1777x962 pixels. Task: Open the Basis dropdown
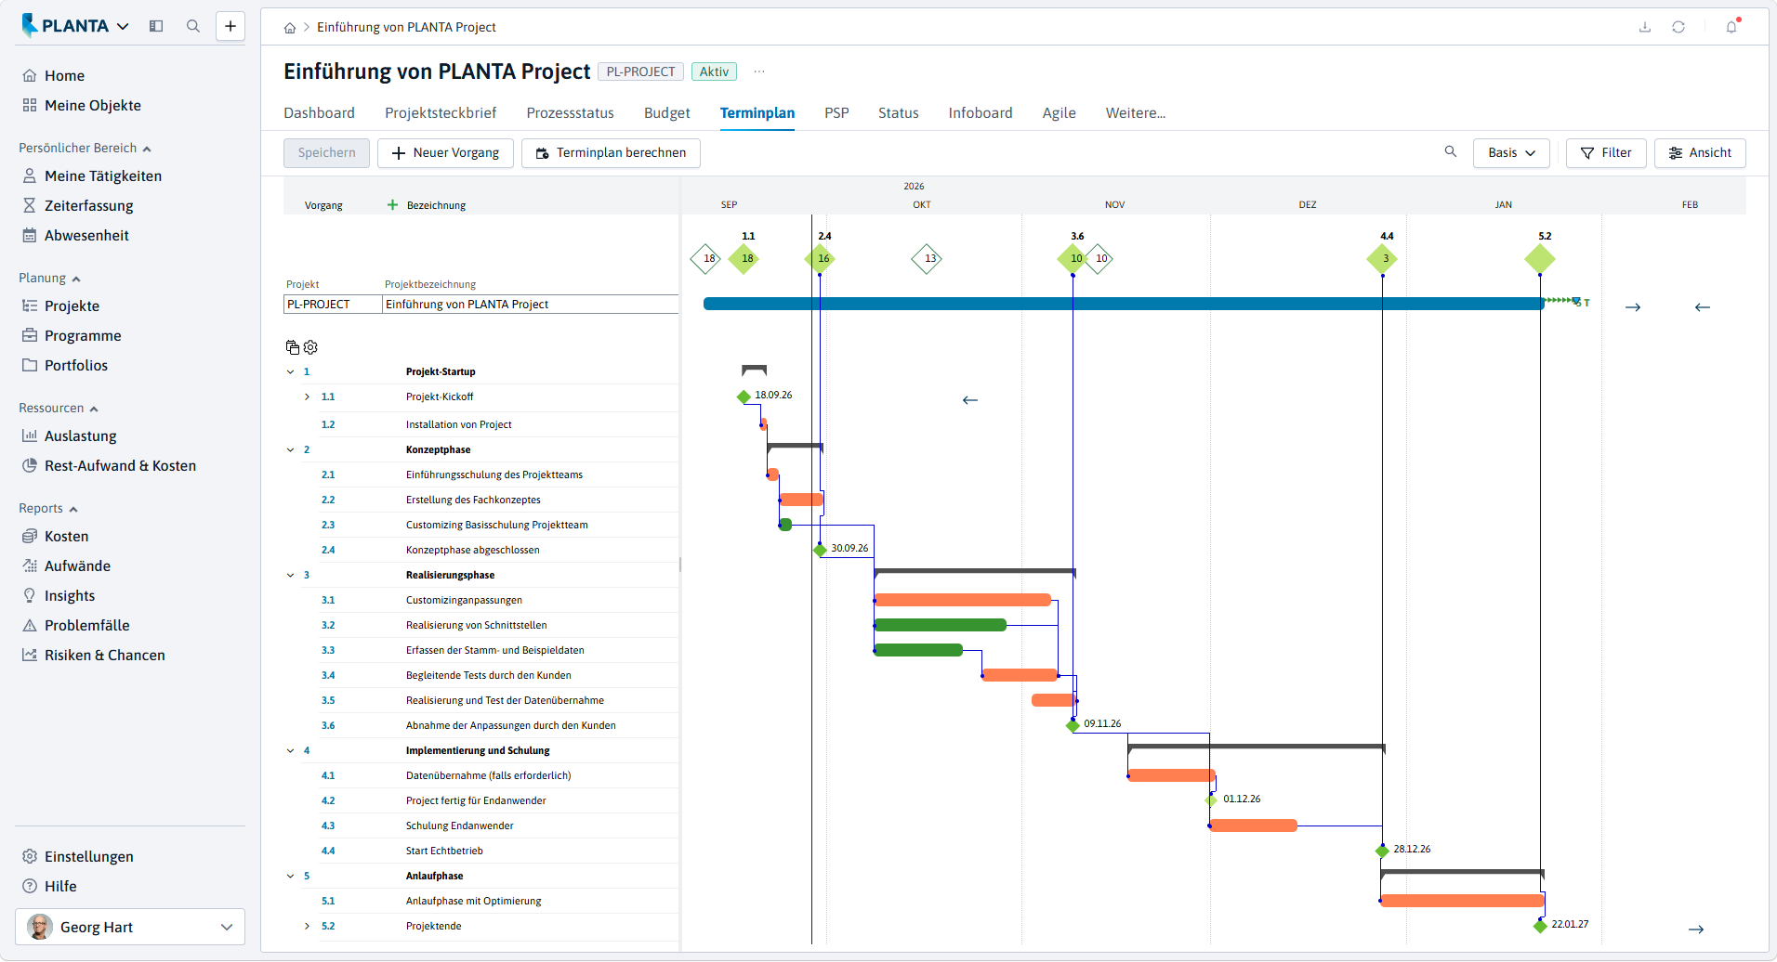click(x=1511, y=152)
